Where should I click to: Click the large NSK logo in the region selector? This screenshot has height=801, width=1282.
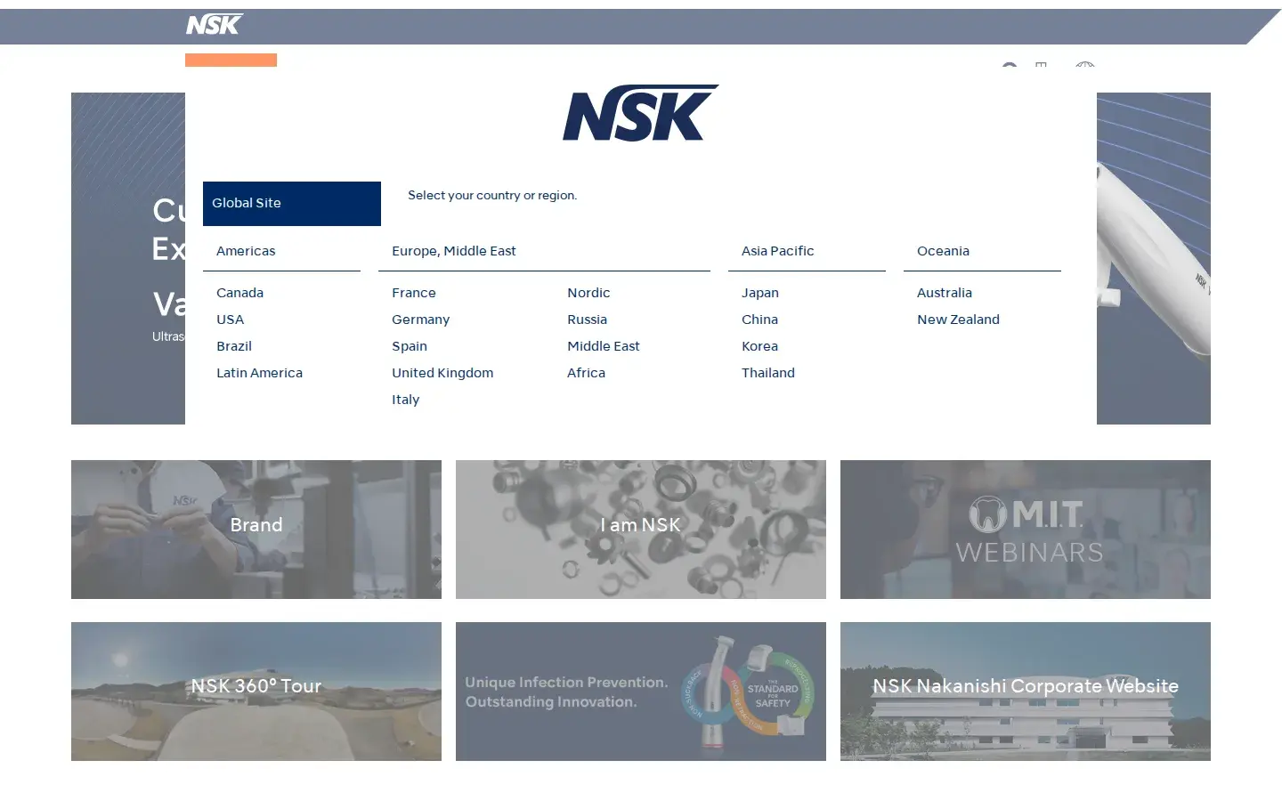[x=640, y=113]
